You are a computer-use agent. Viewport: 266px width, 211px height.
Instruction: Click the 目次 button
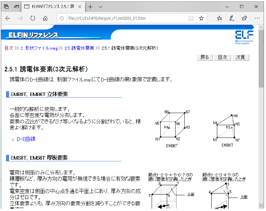[x=223, y=57]
